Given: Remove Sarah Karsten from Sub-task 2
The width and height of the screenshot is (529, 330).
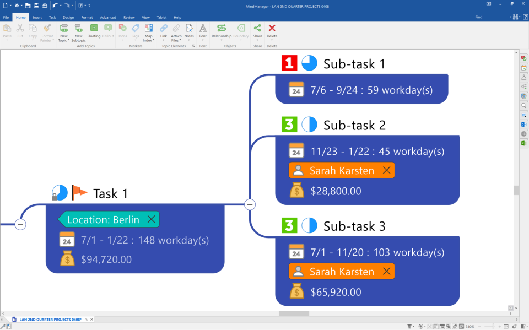Looking at the screenshot, I should tap(387, 170).
